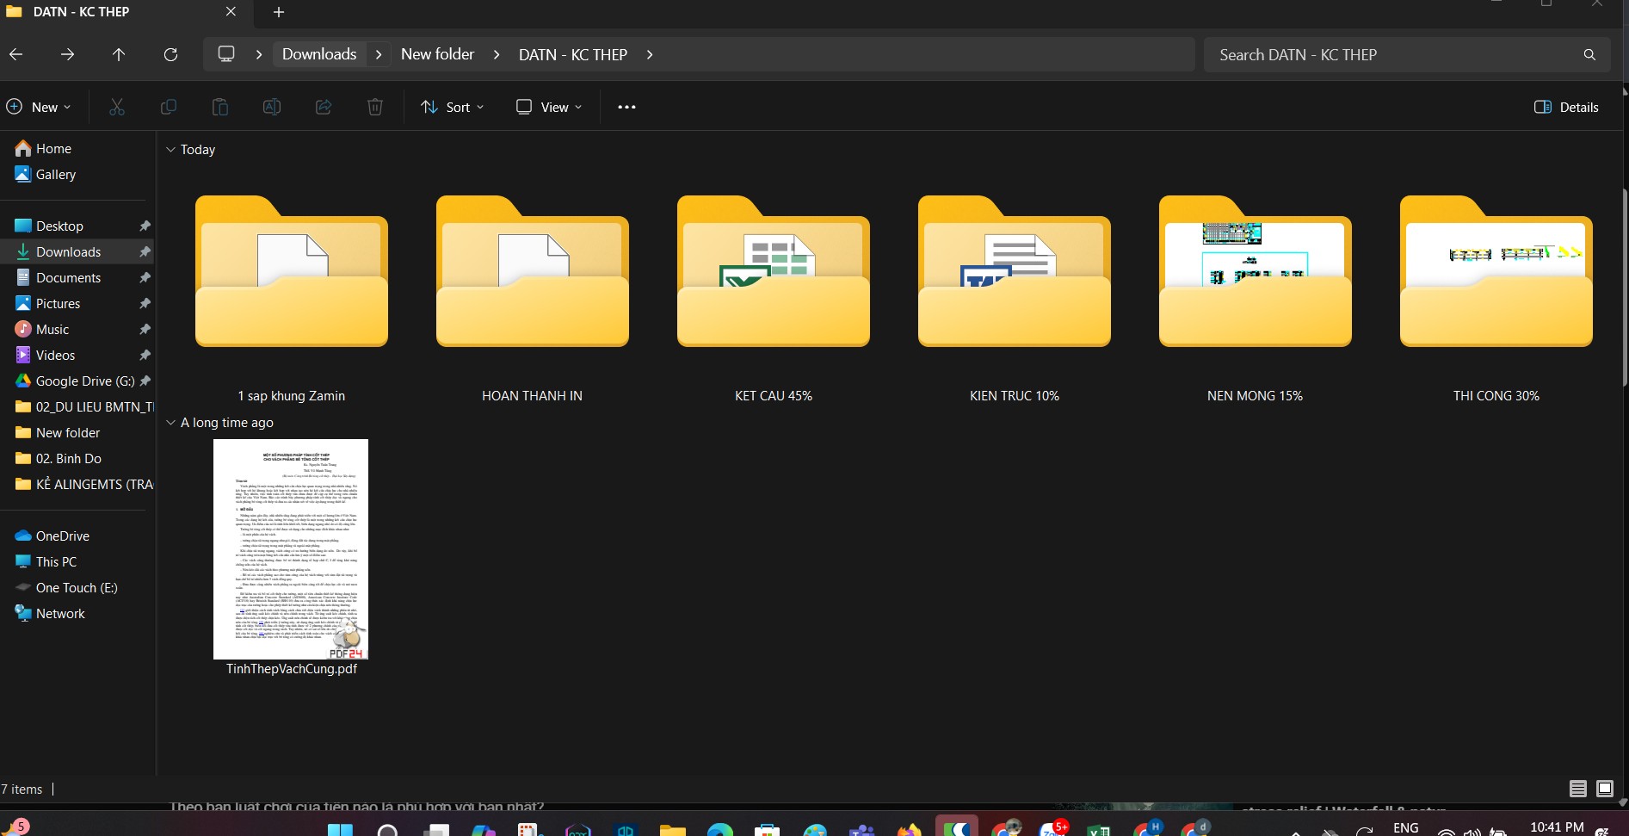Screen dimensions: 1629x836
Task: Go up one folder level
Action: 119,54
